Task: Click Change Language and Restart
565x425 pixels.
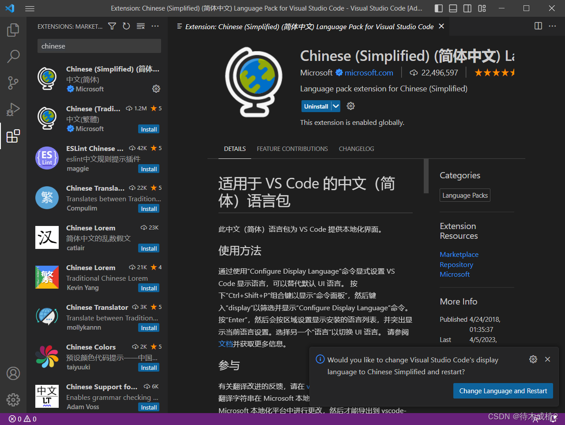Action: 503,391
